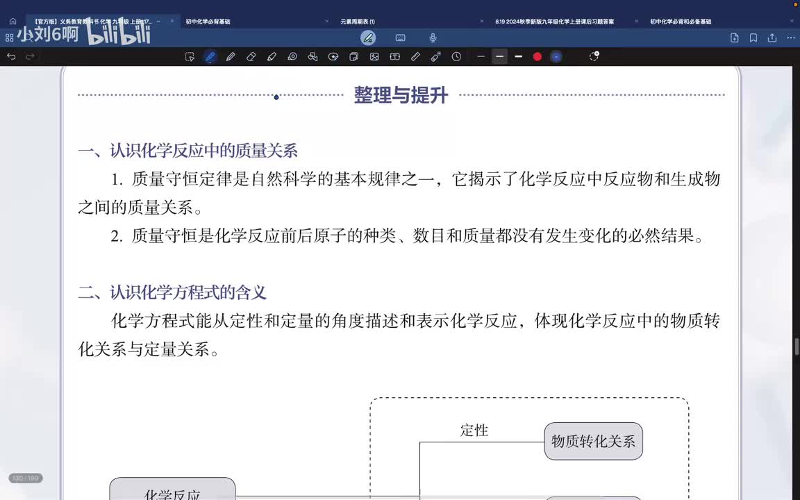Screen dimensions: 800x500
Task: Switch to the 九年级化学上册课后习题答案 tab
Action: pyautogui.click(x=555, y=22)
